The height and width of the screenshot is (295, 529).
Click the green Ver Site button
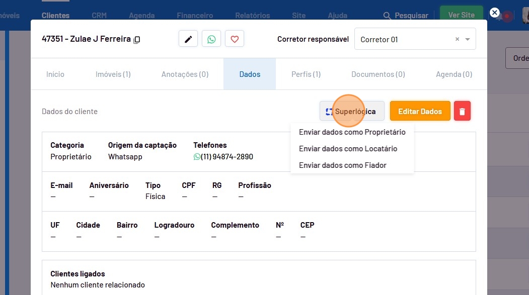[461, 15]
